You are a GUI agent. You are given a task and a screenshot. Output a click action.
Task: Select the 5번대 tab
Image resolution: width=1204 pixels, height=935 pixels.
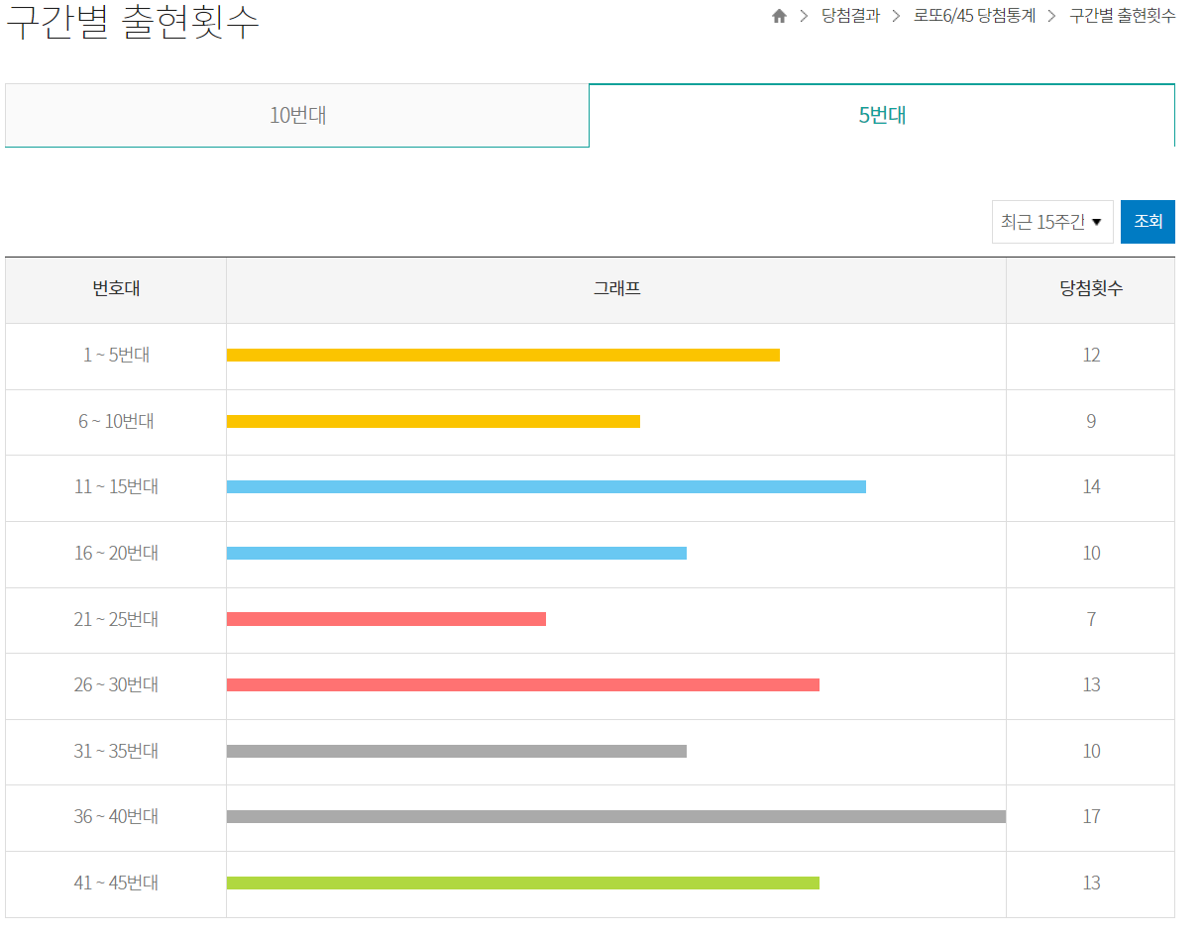coord(882,115)
